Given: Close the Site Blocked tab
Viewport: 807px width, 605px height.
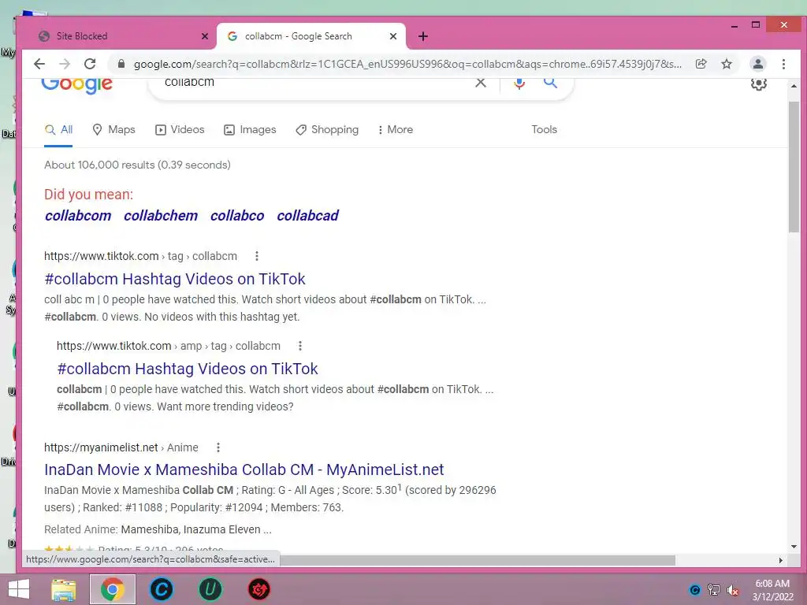Looking at the screenshot, I should pos(205,36).
